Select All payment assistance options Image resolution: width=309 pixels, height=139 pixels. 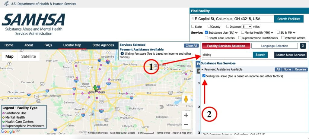point(278,69)
